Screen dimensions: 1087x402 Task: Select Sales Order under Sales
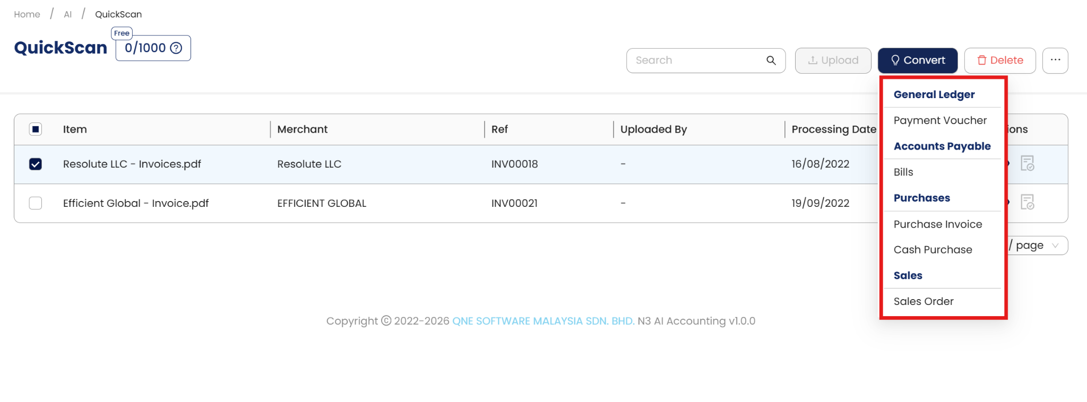[924, 302]
